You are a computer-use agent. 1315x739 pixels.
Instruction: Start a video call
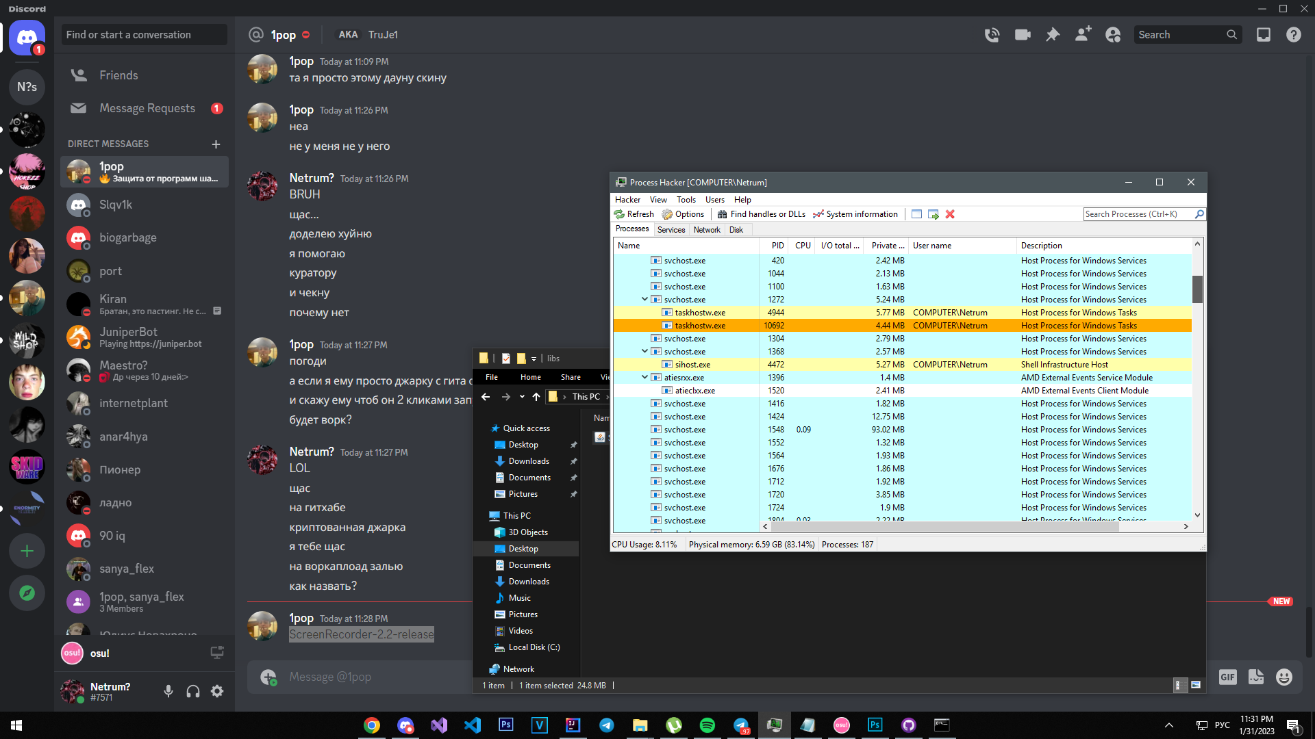coord(1023,35)
